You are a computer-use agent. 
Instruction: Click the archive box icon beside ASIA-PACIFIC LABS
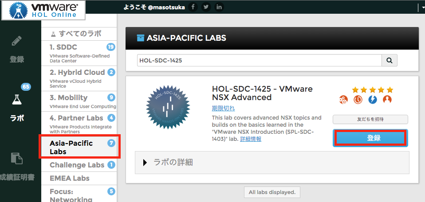[140, 38]
